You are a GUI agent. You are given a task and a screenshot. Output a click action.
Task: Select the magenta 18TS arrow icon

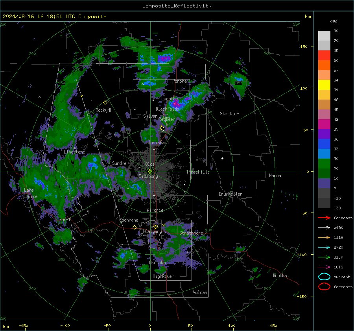(324, 267)
